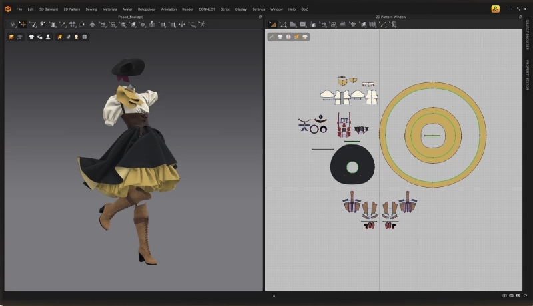Select the highlighted Select/Move tool in 3D toolbar
This screenshot has height=306, width=533.
(23, 24)
